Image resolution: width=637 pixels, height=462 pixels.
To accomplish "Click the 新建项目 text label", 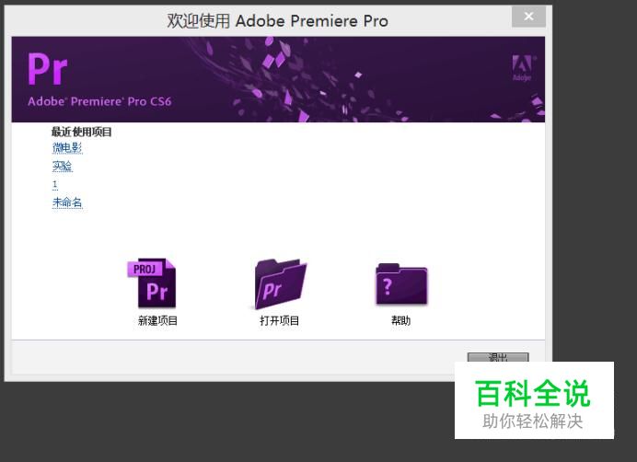I will point(157,320).
